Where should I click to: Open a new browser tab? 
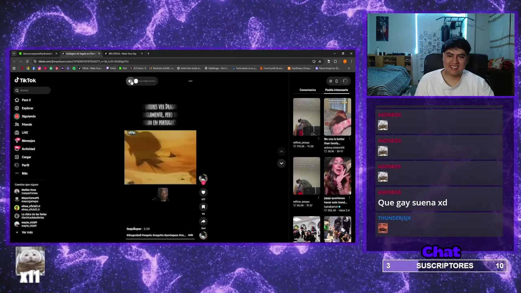148,54
